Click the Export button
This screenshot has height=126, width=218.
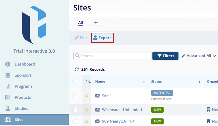(102, 38)
